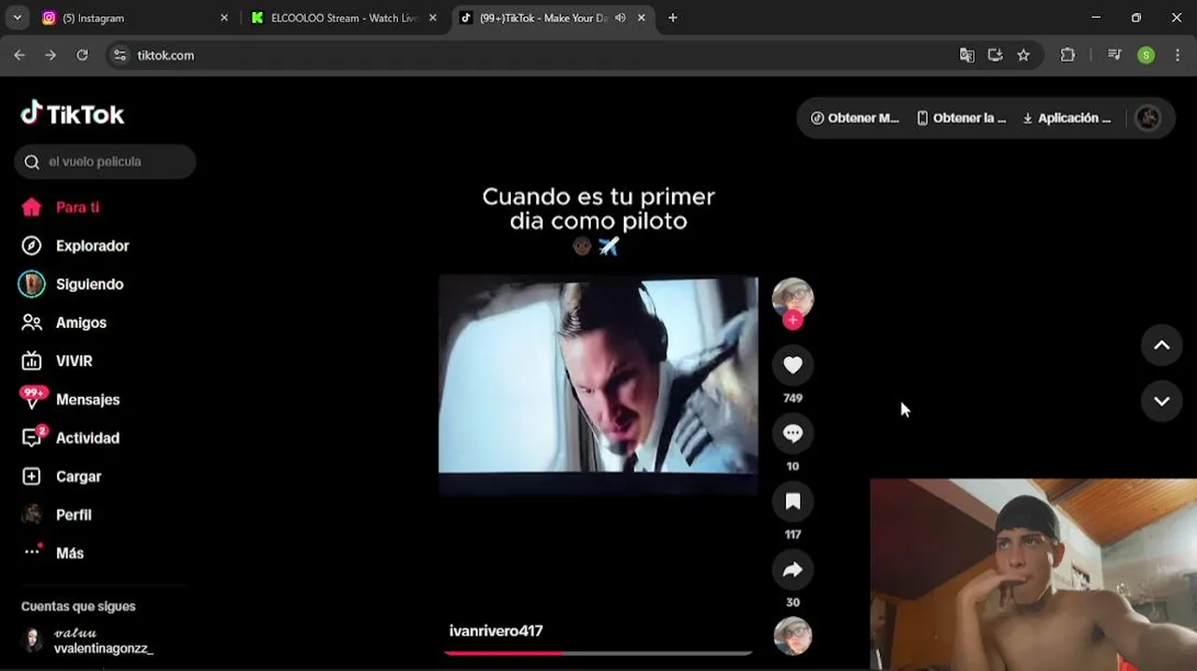Install app icon in address bar

pos(995,55)
